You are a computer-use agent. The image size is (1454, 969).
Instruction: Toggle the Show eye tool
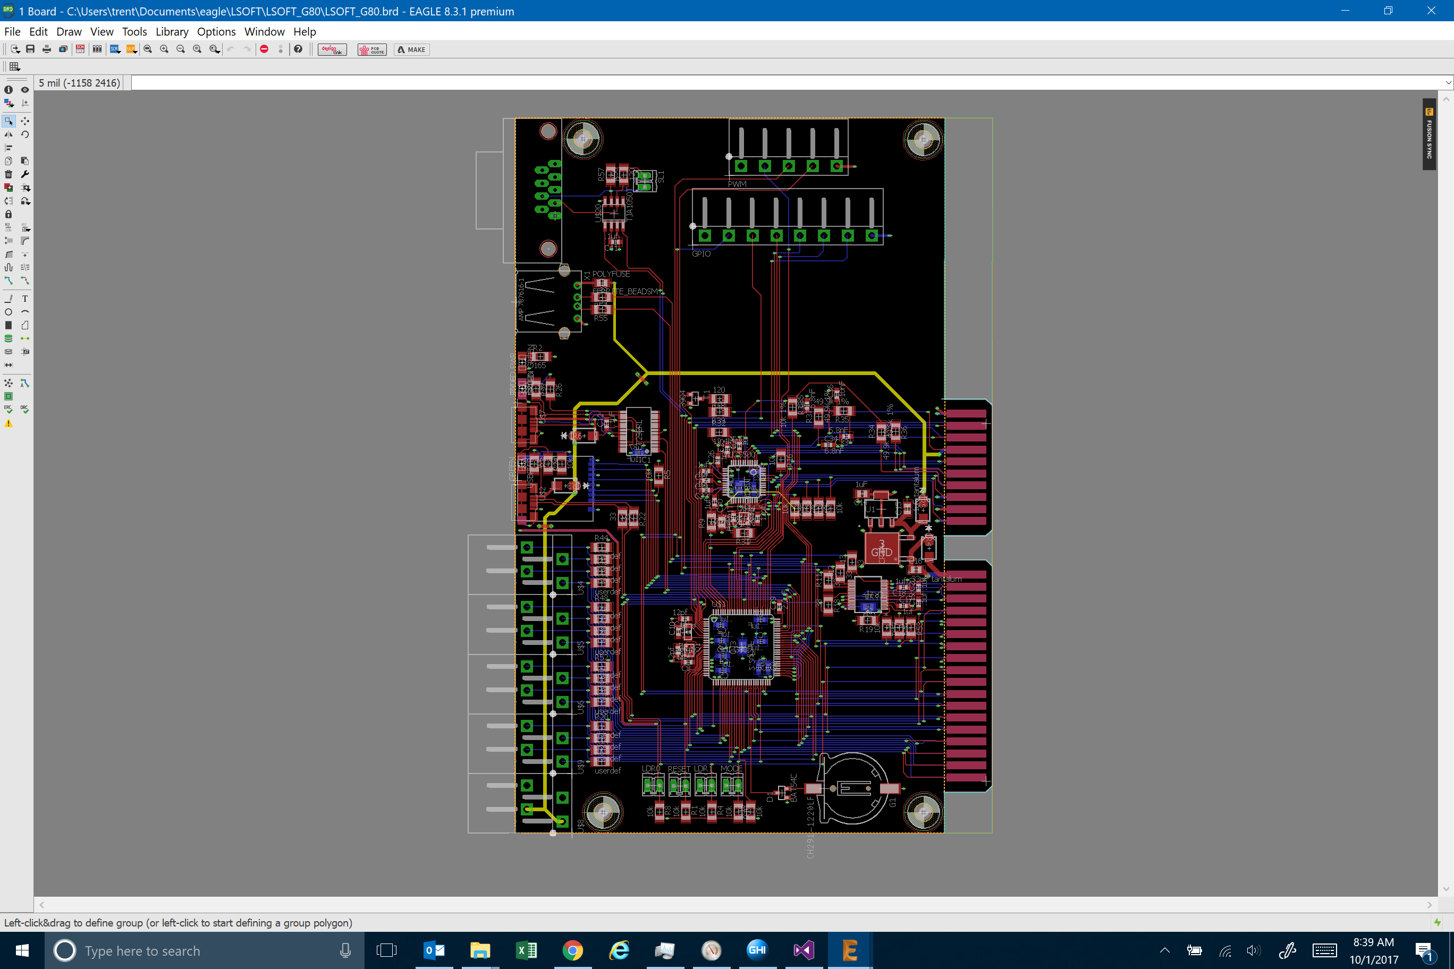click(25, 90)
